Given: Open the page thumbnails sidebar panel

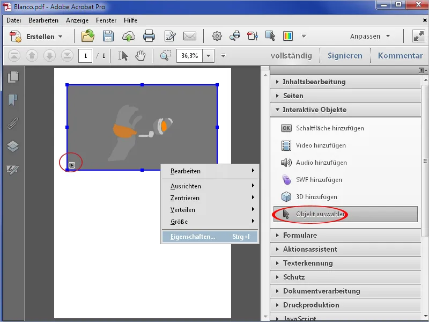Looking at the screenshot, I should click(x=13, y=77).
